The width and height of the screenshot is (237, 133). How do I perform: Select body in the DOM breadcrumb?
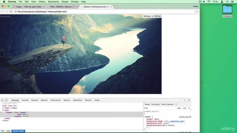click(x=9, y=131)
